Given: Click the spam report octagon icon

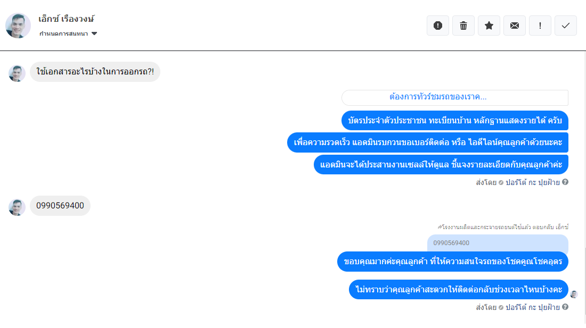Looking at the screenshot, I should (437, 26).
